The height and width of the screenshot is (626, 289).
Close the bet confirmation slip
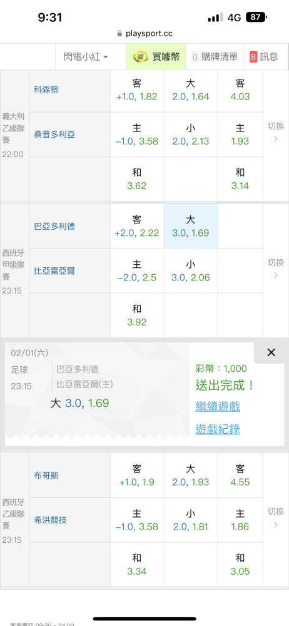(271, 352)
